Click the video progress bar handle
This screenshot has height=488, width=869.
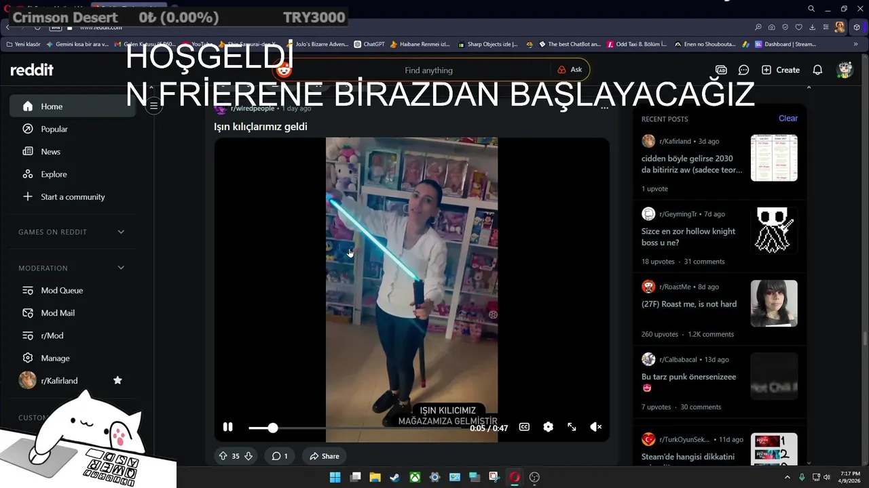click(272, 428)
